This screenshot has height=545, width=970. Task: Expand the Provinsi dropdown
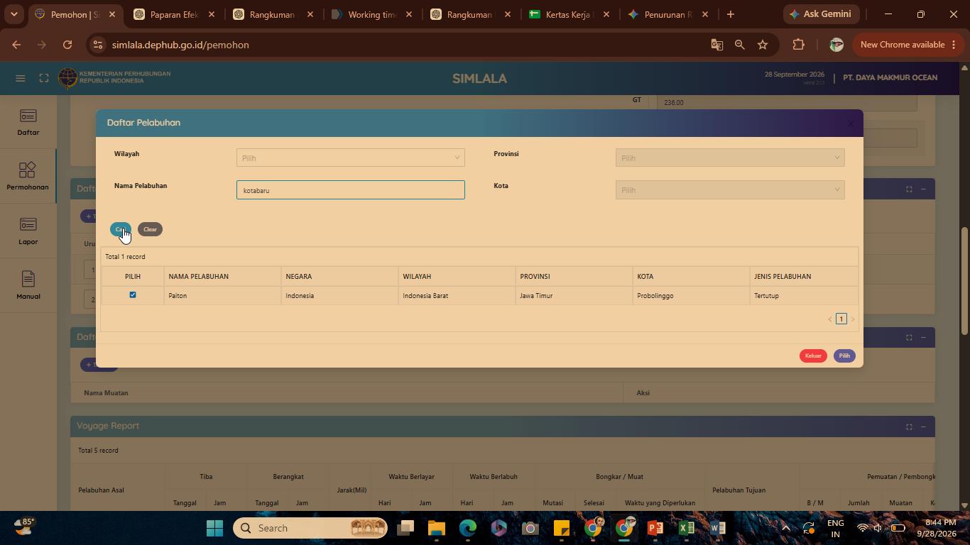(730, 158)
